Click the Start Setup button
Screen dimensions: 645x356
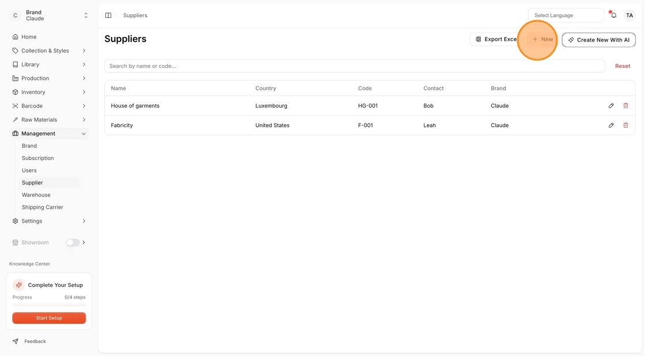coord(49,318)
